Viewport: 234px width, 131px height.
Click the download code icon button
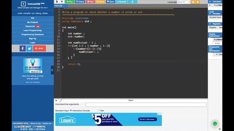pos(132,1)
